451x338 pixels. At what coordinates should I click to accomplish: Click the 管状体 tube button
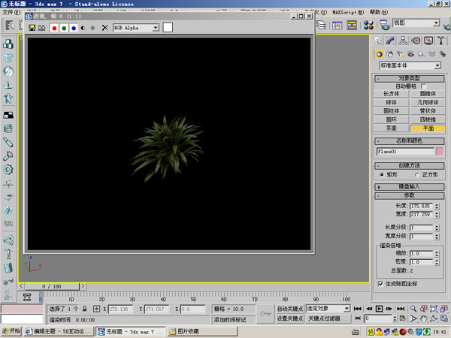coord(428,111)
